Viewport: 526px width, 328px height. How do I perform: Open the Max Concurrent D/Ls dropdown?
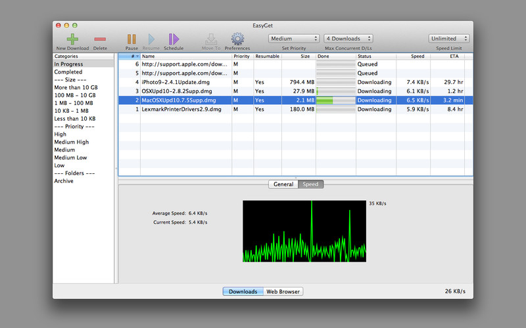(348, 39)
